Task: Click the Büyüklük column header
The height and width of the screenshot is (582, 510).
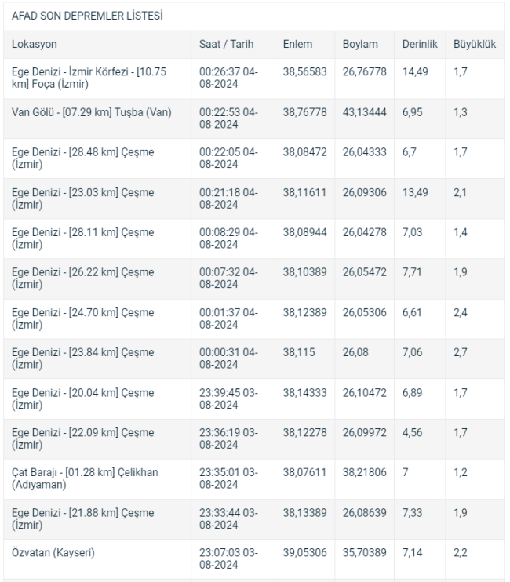Action: pos(475,44)
